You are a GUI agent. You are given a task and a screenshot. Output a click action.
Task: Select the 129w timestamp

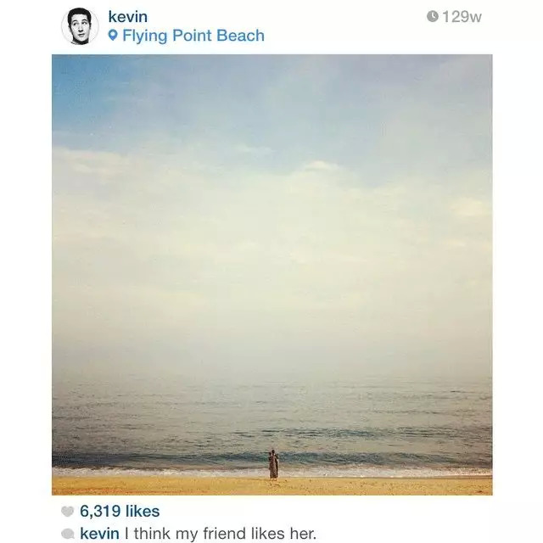coord(462,17)
